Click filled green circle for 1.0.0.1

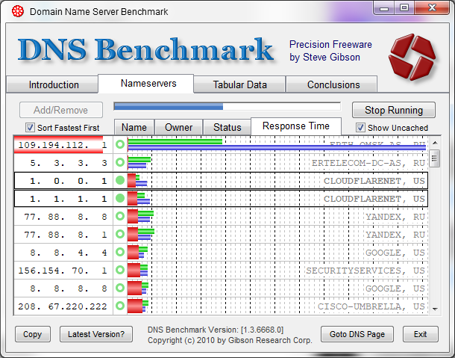click(120, 180)
